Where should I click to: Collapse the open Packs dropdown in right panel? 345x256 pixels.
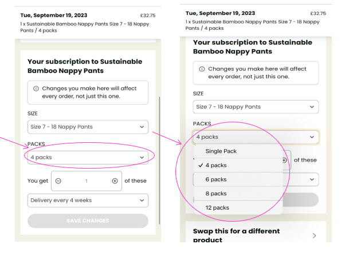256,137
